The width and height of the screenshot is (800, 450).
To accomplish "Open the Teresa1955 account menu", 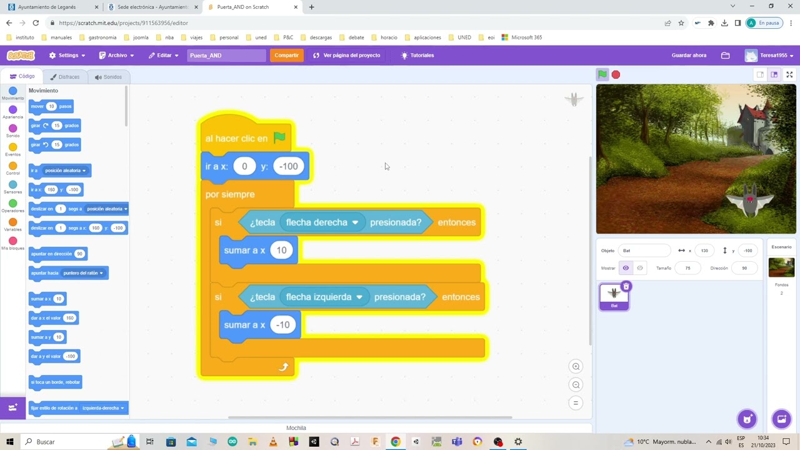I will coord(769,55).
